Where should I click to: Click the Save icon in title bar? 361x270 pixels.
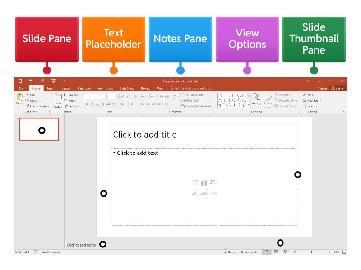pyautogui.click(x=20, y=81)
